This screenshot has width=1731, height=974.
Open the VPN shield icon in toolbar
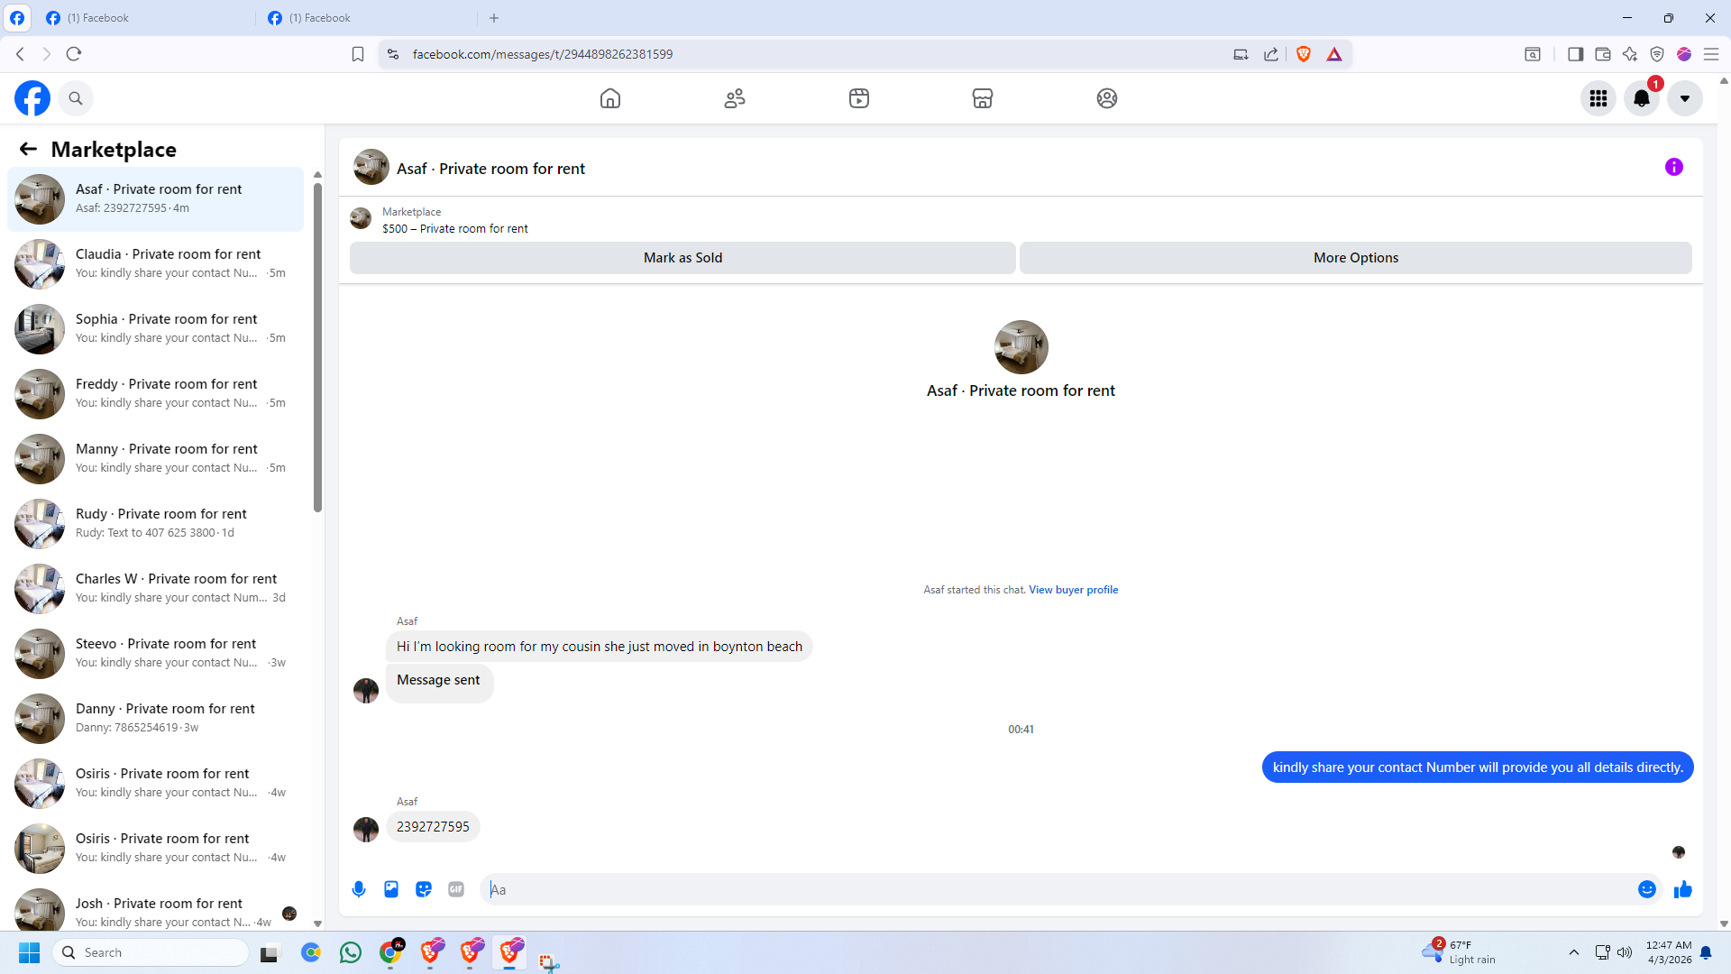point(1657,54)
